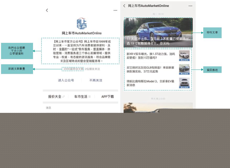Tap the 丰田新塞纳 article car thumbnail
Screen dimensions: 230x168
pyautogui.click(x=184, y=69)
